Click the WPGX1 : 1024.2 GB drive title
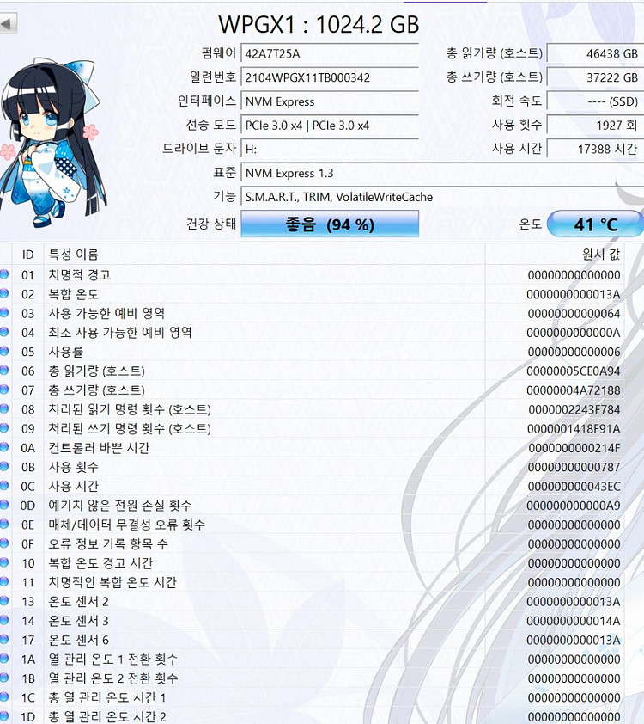 (x=319, y=24)
